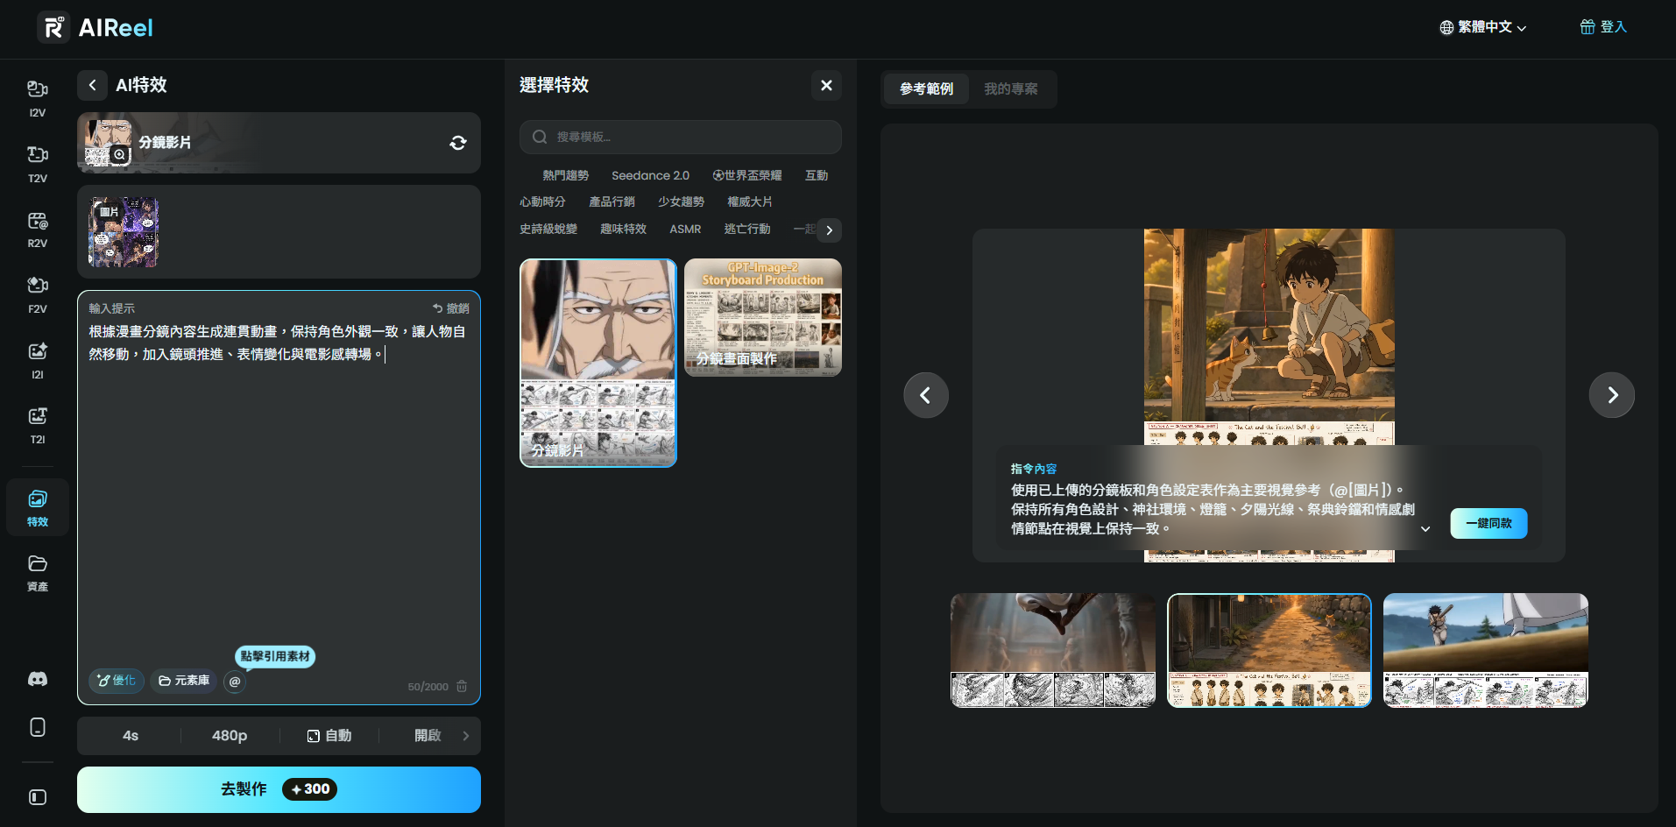Switch to 我的專案 tab
Viewport: 1676px width, 827px height.
1010,88
